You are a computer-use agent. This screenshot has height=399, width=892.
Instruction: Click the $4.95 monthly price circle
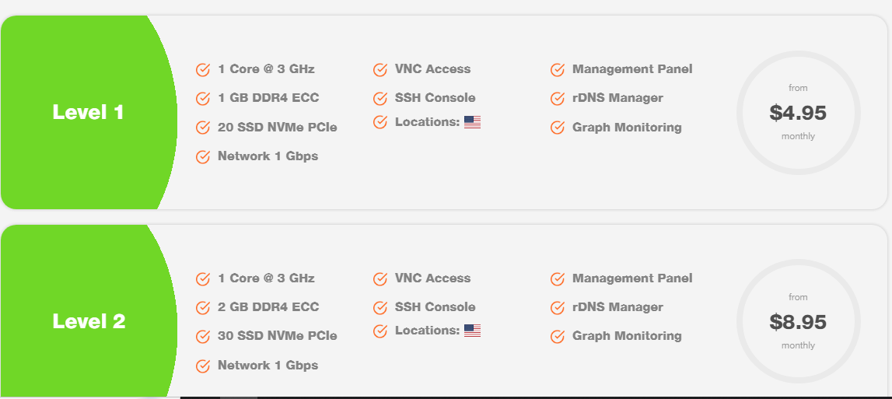pyautogui.click(x=798, y=113)
